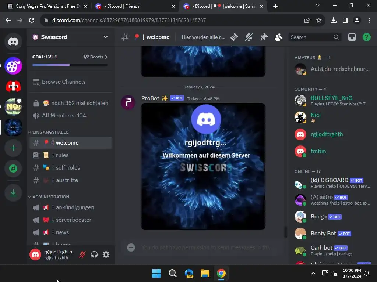Click Browse Channels
This screenshot has width=377, height=282.
(x=71, y=82)
